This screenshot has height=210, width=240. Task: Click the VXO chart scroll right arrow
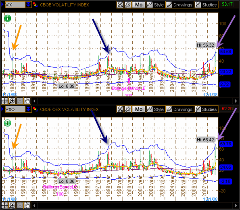pyautogui.click(x=236, y=206)
